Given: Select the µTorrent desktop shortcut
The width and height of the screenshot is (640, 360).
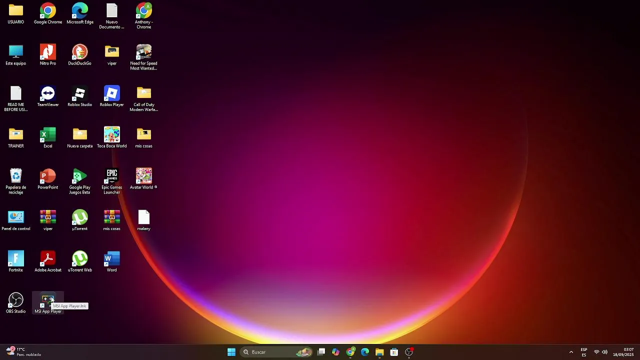Looking at the screenshot, I should tap(80, 220).
